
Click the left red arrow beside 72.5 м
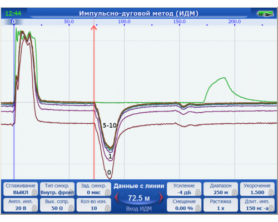117,198
